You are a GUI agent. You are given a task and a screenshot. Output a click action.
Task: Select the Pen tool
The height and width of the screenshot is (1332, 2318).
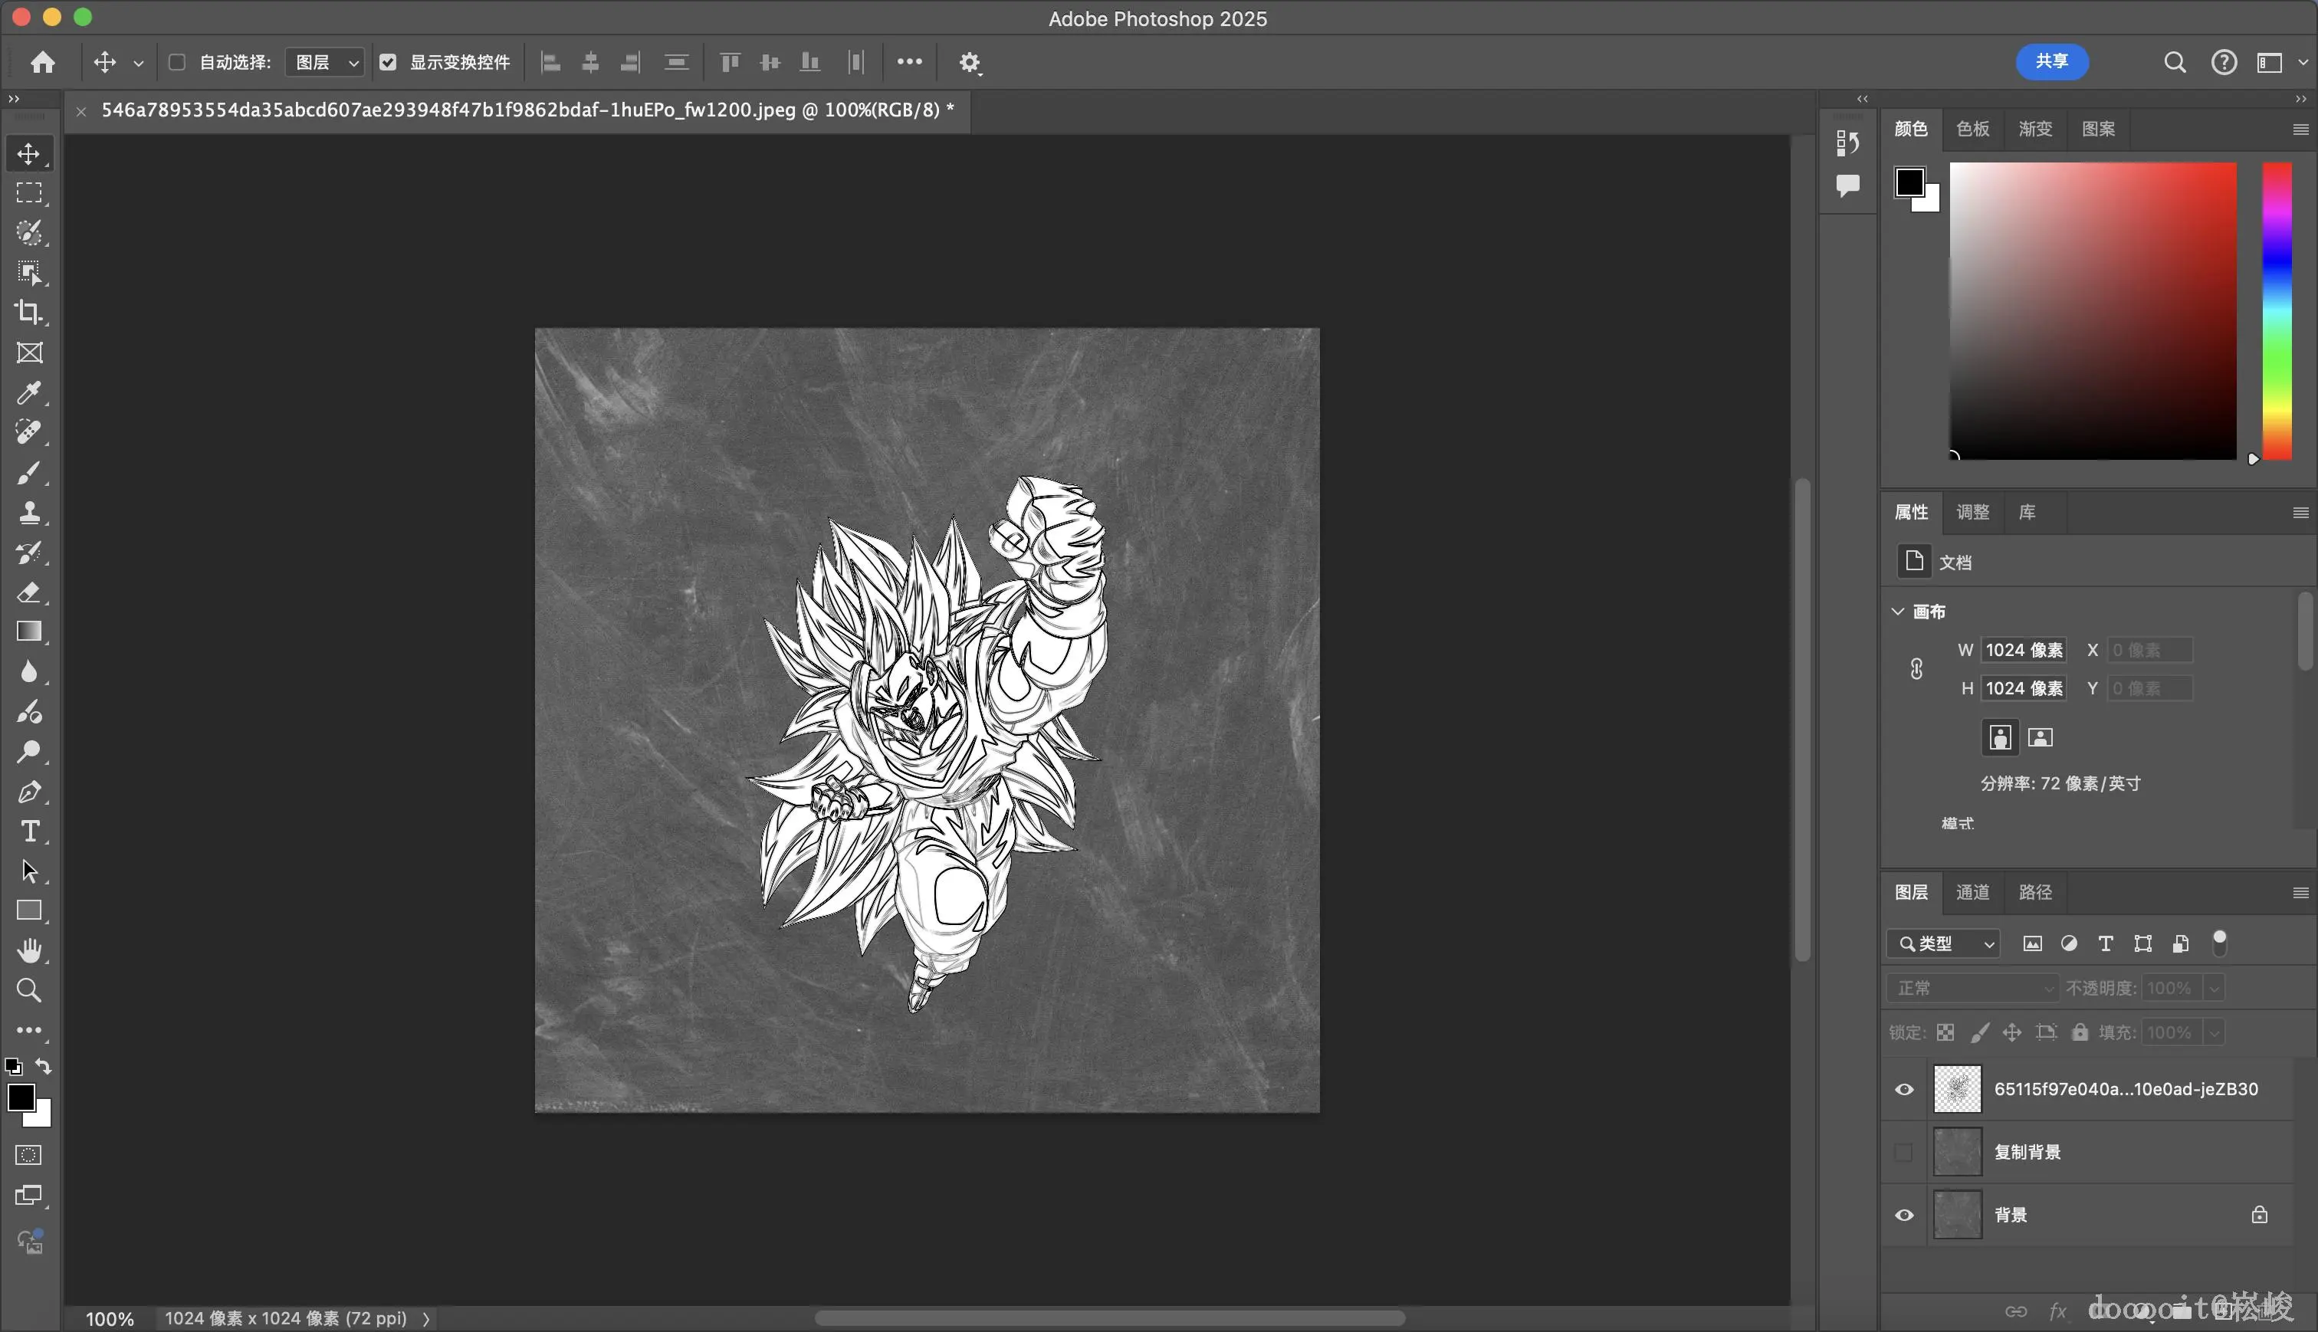pyautogui.click(x=28, y=792)
